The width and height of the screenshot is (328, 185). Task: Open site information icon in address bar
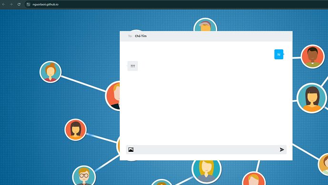[28, 4]
